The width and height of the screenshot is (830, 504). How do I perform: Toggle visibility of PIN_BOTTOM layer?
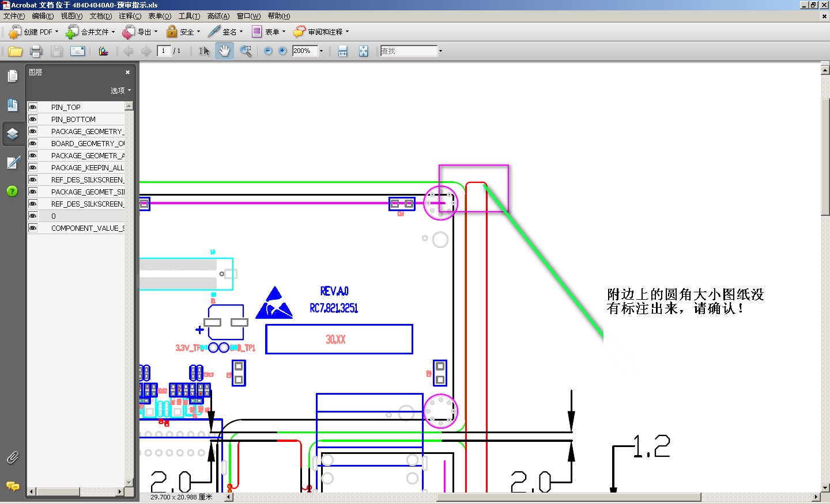point(33,119)
